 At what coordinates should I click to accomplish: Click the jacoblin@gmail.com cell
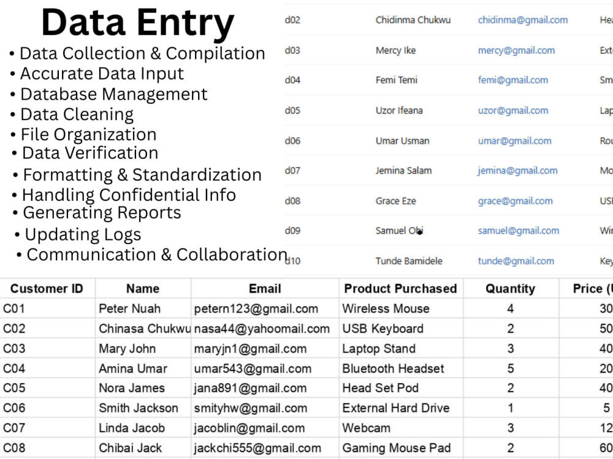tap(265, 428)
